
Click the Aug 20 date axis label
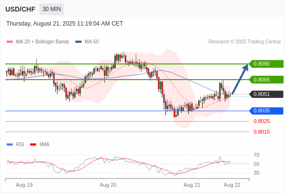[x=108, y=185]
